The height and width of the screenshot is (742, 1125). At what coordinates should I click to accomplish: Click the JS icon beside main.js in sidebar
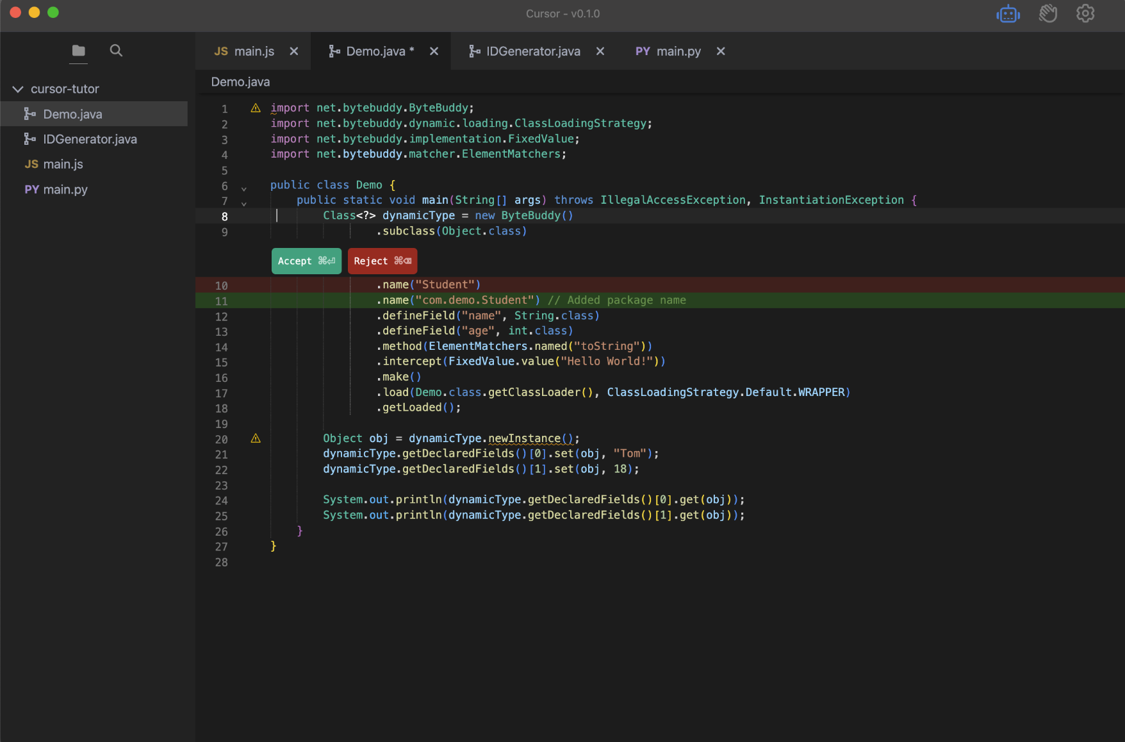tap(31, 164)
